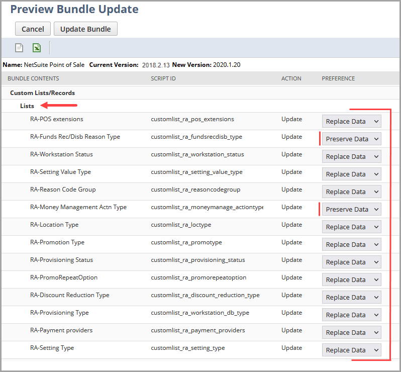Image resolution: width=401 pixels, height=372 pixels.
Task: Open preference dropdown for RA-Reason Code Group
Action: 351,192
